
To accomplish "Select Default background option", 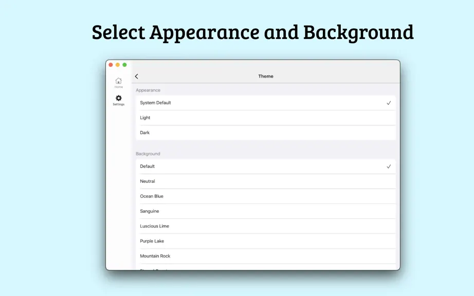I will [x=266, y=166].
